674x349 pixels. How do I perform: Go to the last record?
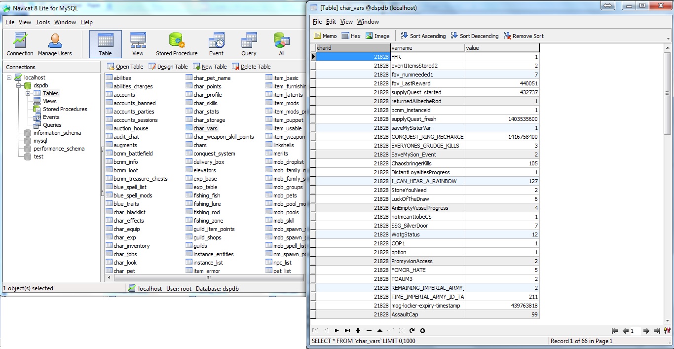[x=347, y=331]
